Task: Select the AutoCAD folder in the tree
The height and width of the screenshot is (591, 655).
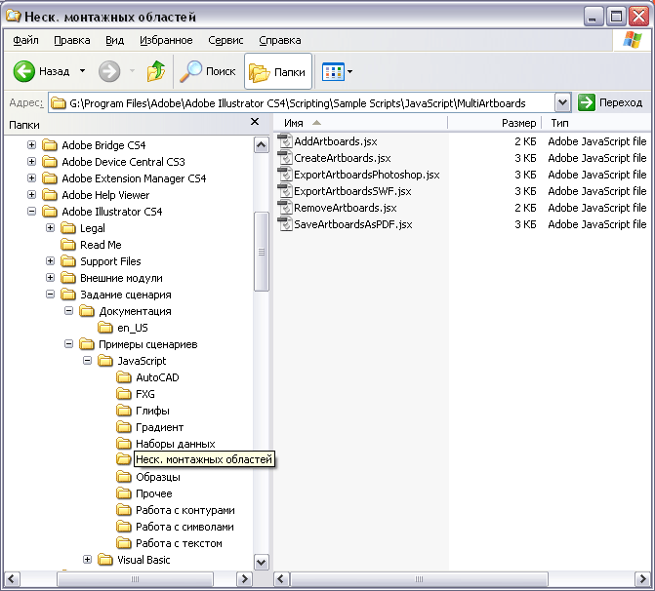Action: [x=156, y=377]
